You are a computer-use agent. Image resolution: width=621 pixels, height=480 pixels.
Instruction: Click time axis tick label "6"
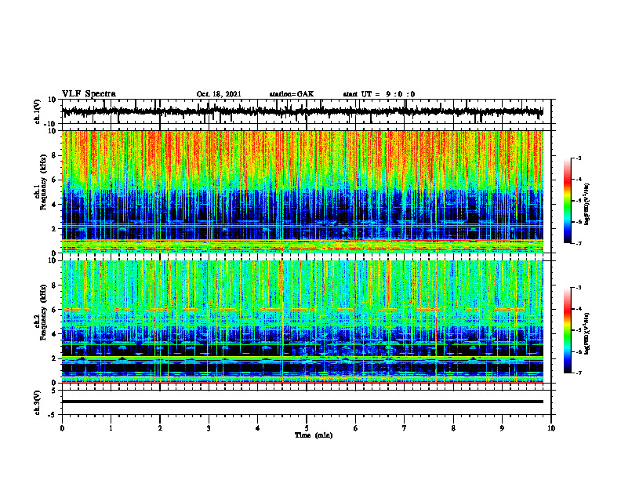(x=356, y=428)
